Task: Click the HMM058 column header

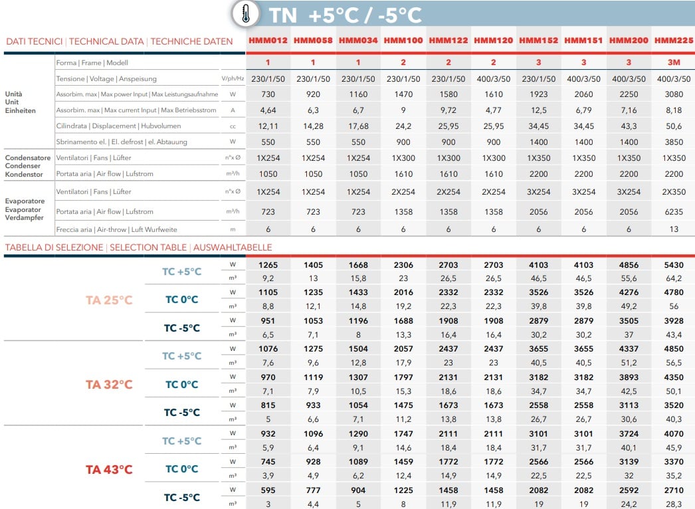Action: 313,41
